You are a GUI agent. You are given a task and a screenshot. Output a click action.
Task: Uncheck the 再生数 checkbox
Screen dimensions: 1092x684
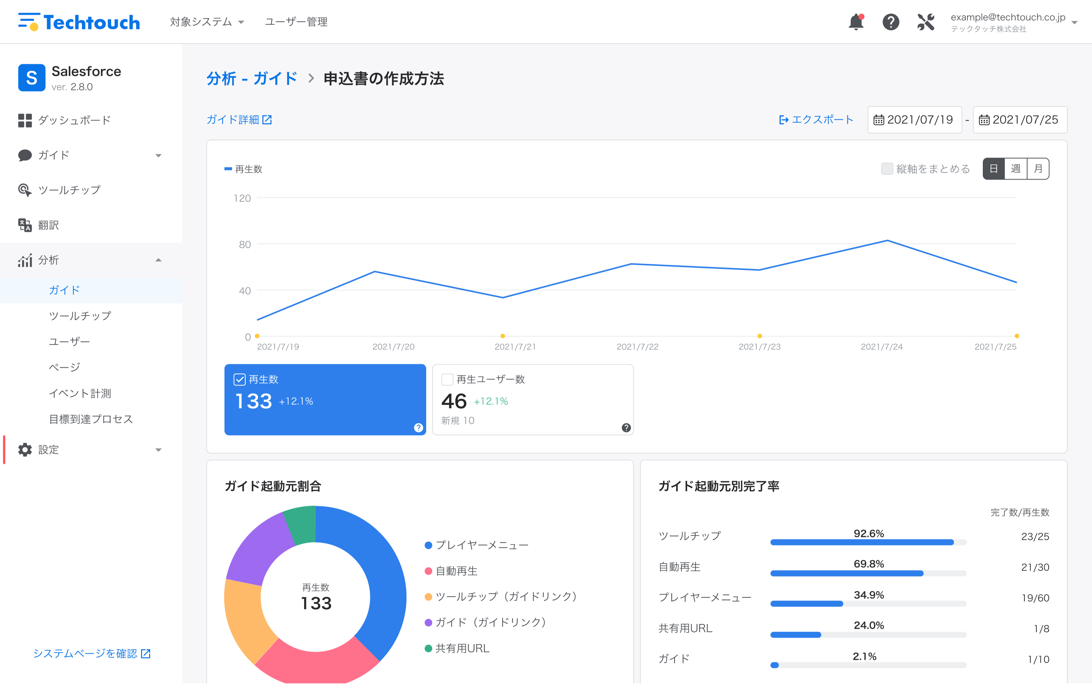(x=240, y=380)
